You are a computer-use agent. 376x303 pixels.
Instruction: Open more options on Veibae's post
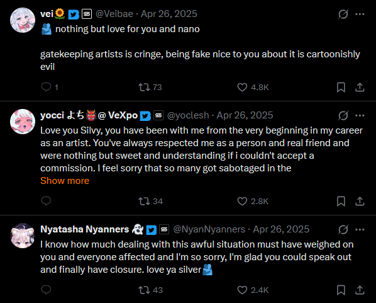tap(360, 14)
